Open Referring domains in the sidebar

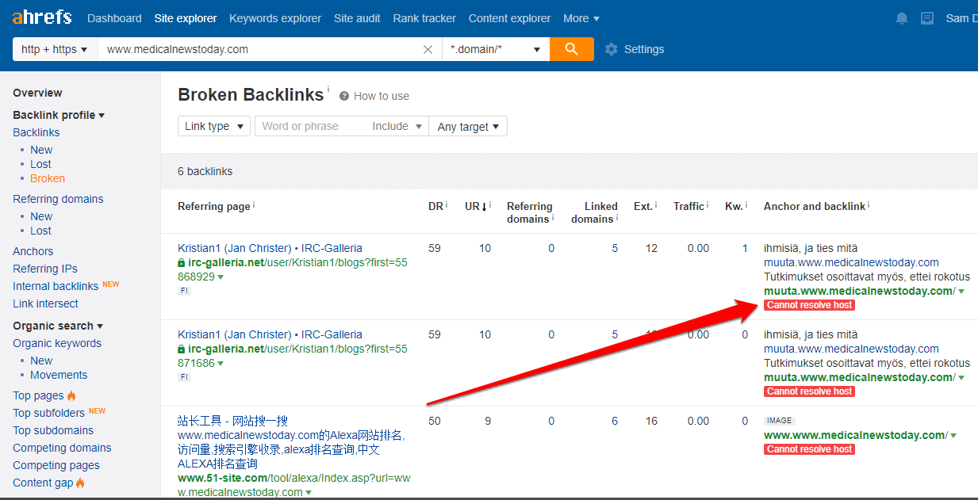(x=58, y=199)
